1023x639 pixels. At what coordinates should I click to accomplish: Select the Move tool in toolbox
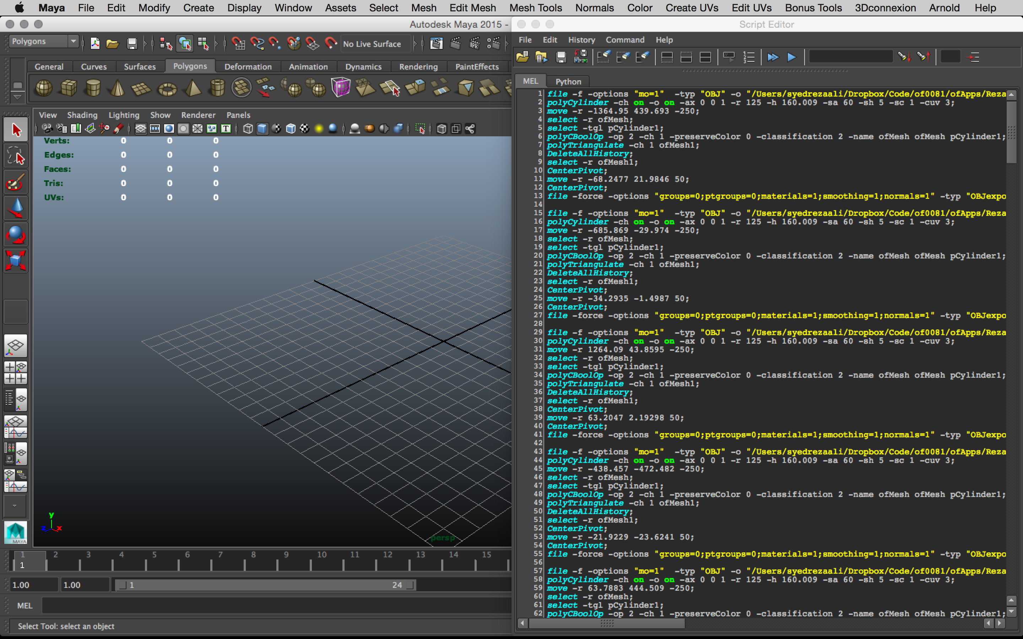click(x=16, y=208)
